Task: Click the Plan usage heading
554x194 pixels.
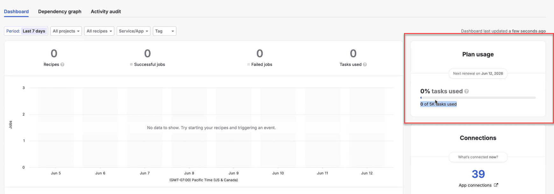Action: [478, 54]
